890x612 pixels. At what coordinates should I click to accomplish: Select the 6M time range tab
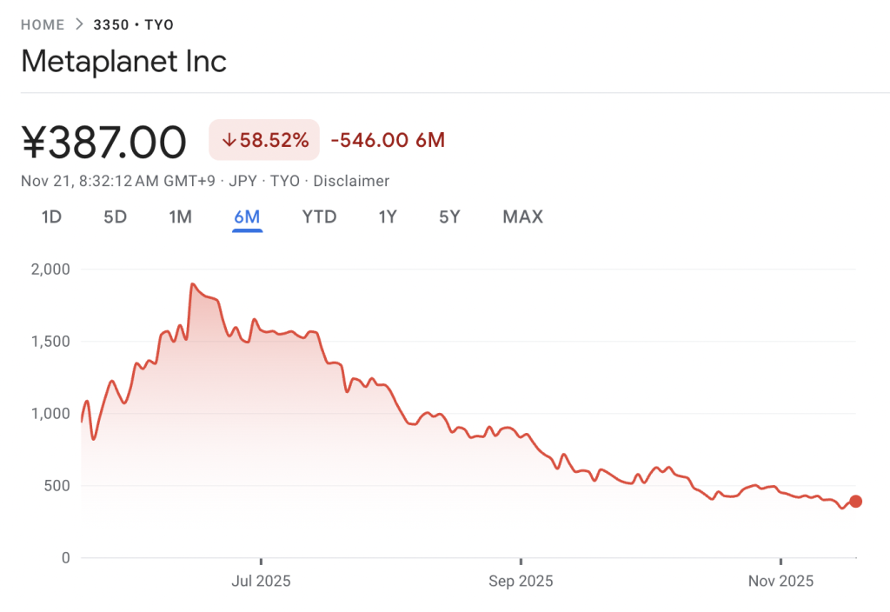click(x=247, y=216)
